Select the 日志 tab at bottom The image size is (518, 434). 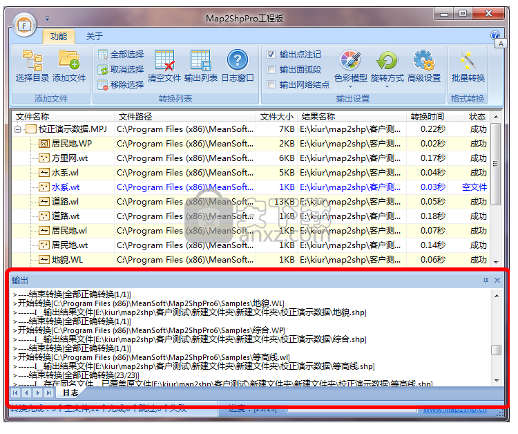point(70,393)
